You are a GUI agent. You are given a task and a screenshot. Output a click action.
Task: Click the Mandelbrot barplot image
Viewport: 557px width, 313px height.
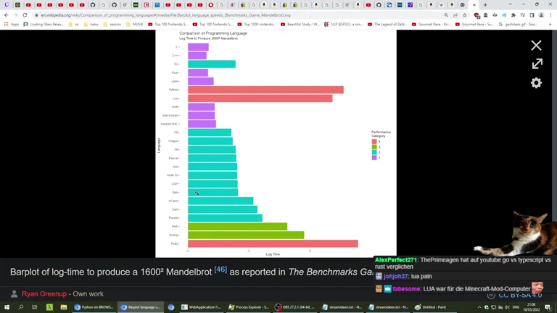click(276, 145)
